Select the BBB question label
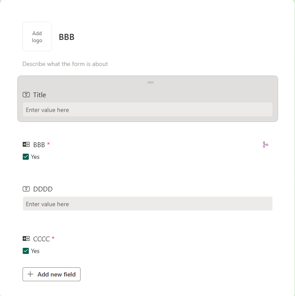The width and height of the screenshot is (295, 296). click(x=39, y=145)
